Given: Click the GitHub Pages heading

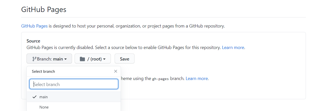Looking at the screenshot, I should coord(44,10).
